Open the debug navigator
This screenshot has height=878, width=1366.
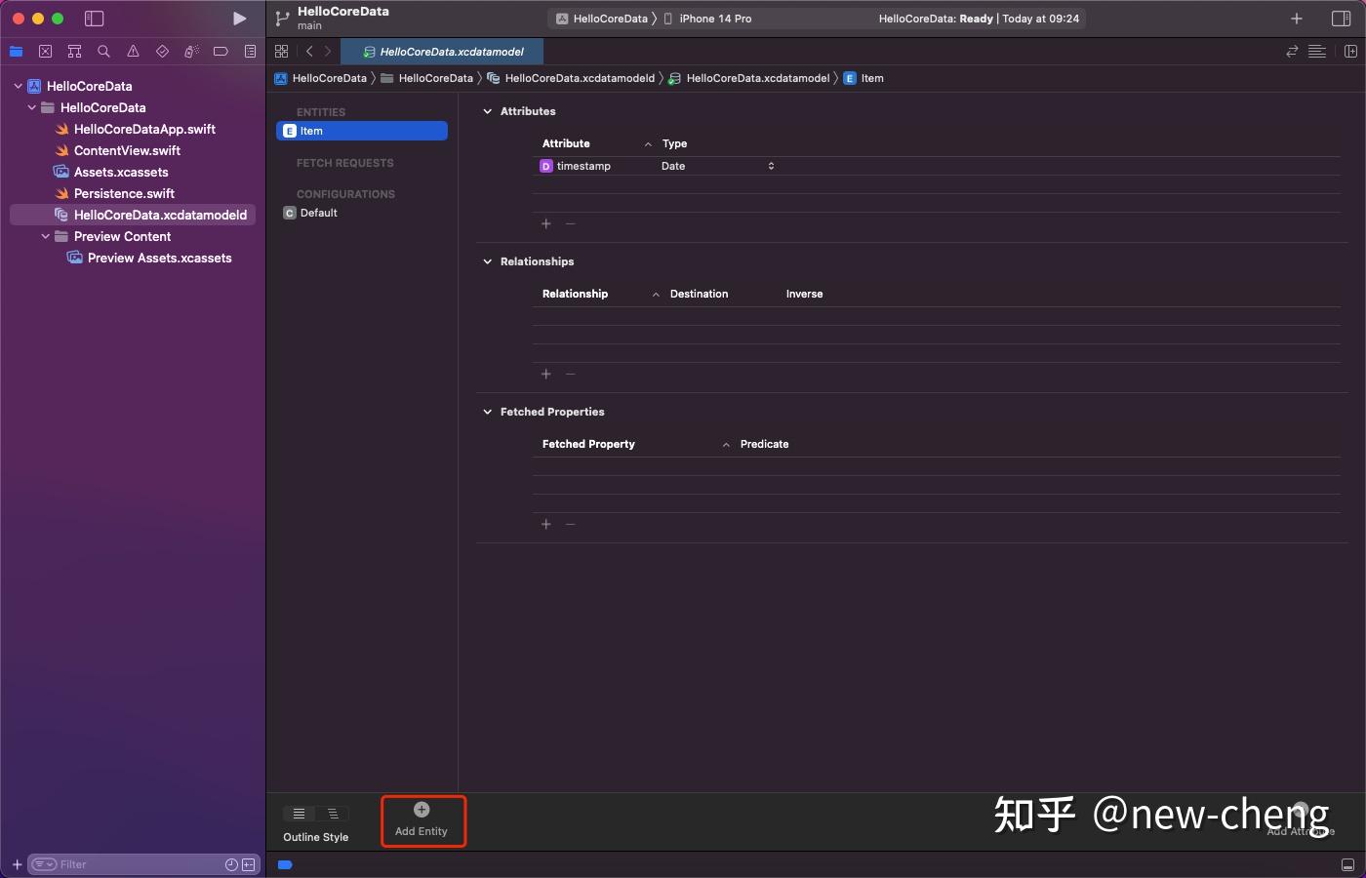[191, 51]
